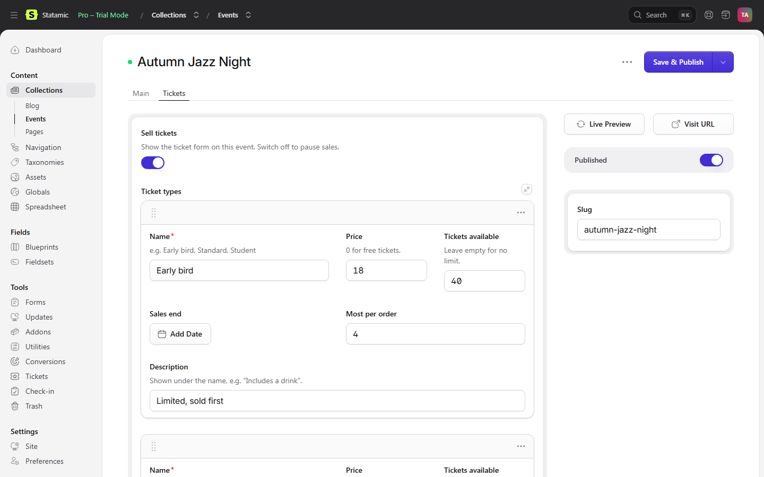This screenshot has width=764, height=477.
Task: Click the Most per order field
Action: point(436,334)
